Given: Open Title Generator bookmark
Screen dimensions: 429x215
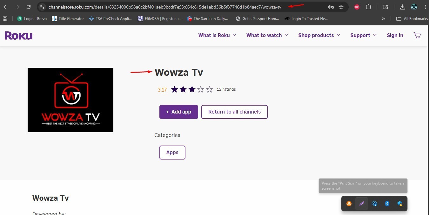Looking at the screenshot, I should (68, 19).
